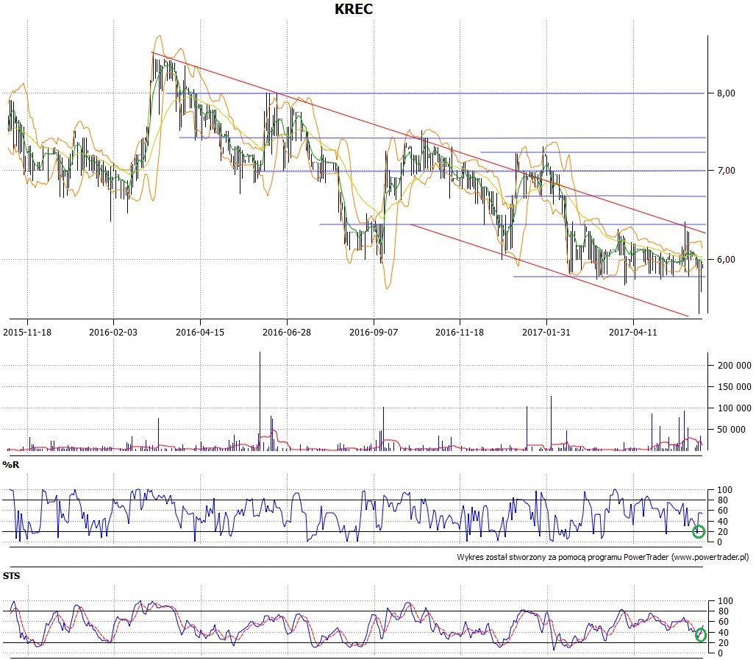
Task: Click the STS indicator label
Action: pyautogui.click(x=12, y=576)
